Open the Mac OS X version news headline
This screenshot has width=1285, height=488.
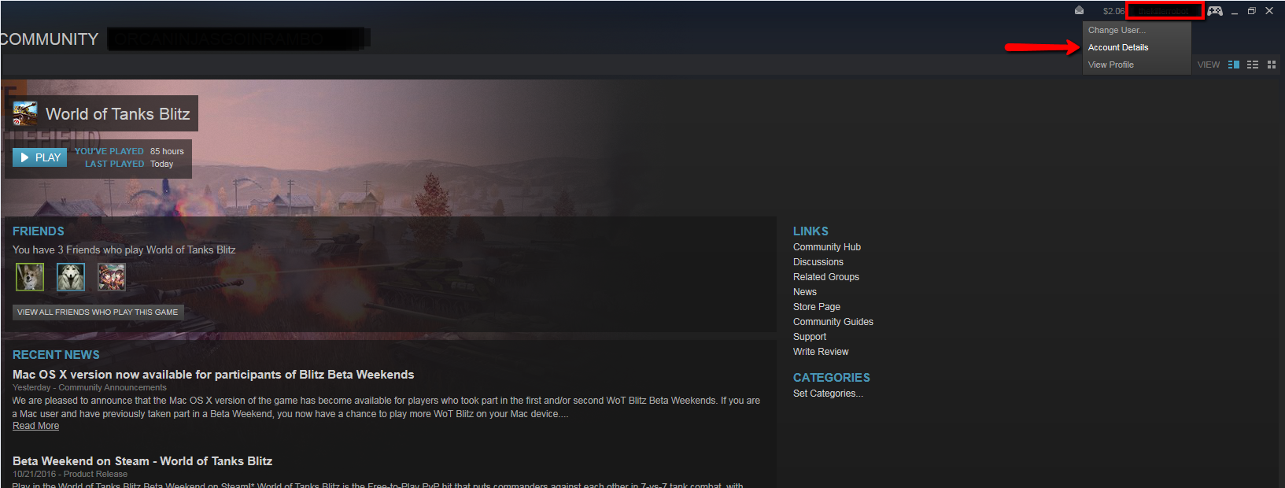(213, 375)
